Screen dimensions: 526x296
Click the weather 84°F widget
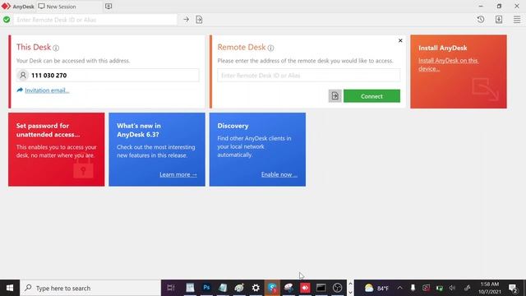376,288
